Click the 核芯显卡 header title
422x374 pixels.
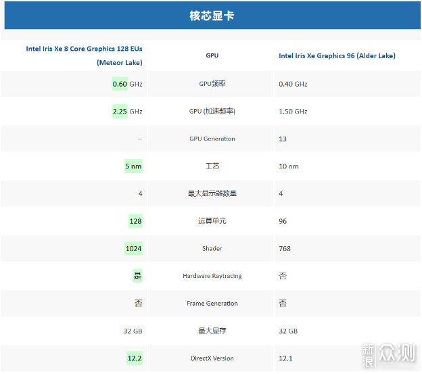click(212, 16)
